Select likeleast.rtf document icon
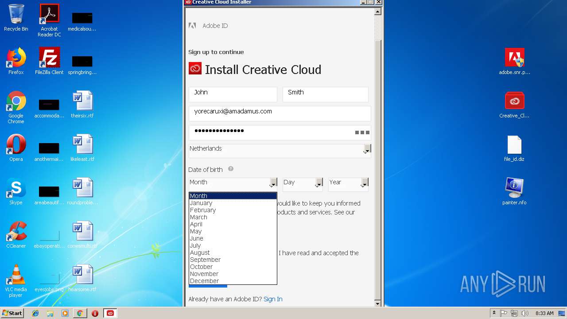 [x=82, y=148]
